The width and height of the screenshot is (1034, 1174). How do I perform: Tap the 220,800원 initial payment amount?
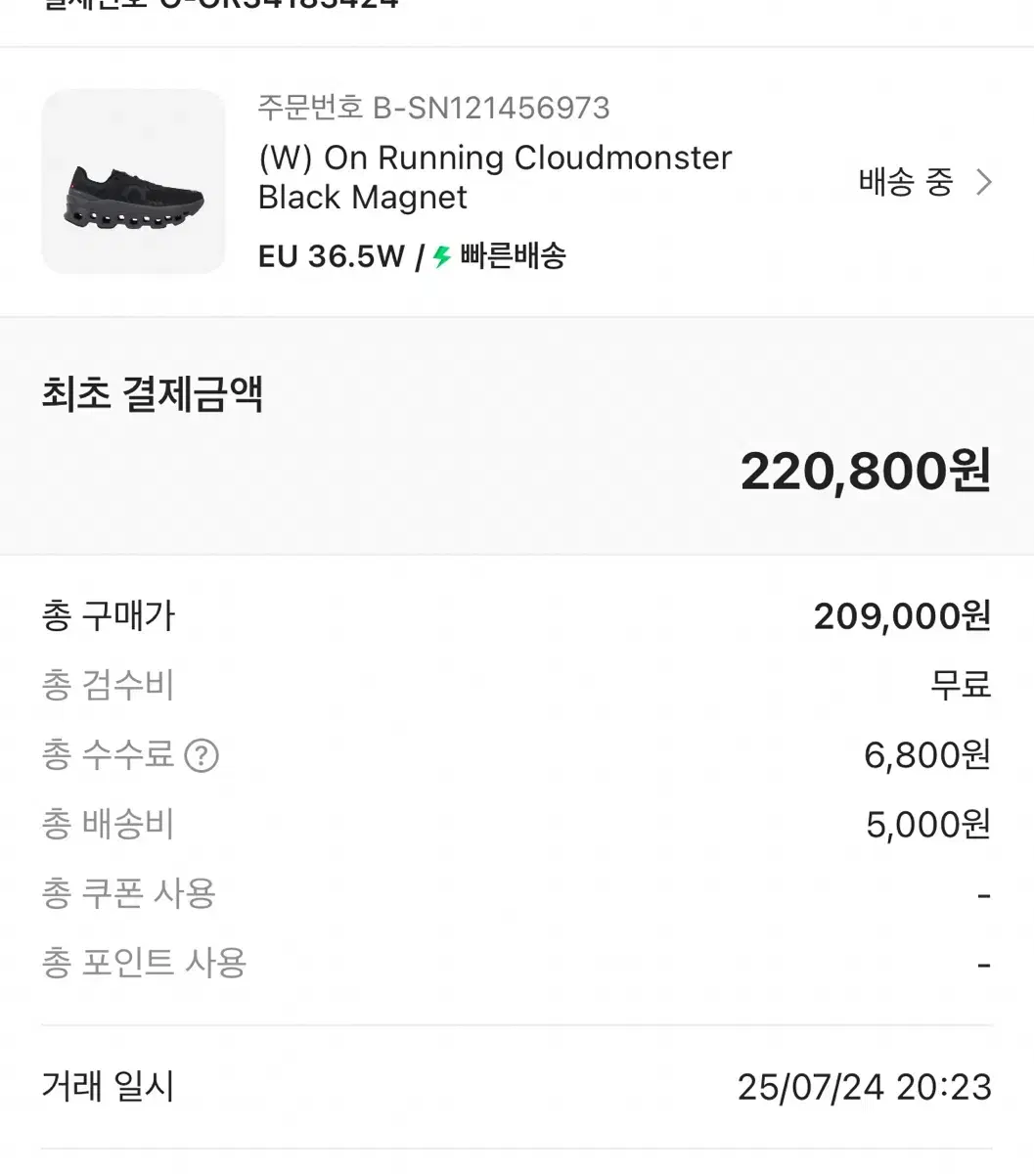click(x=866, y=471)
